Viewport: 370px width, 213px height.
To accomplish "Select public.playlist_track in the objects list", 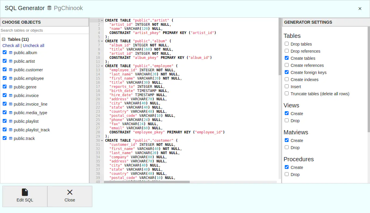I will tap(32, 130).
